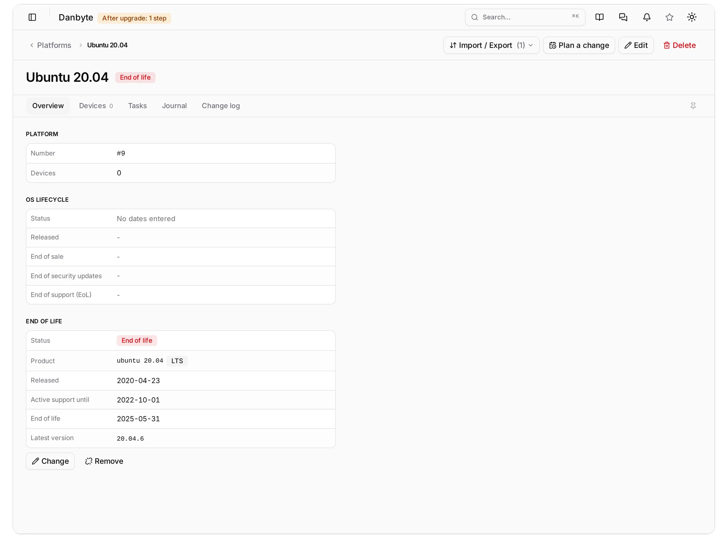Toggle the sidebar panel icon
The height and width of the screenshot is (538, 719).
click(x=32, y=17)
